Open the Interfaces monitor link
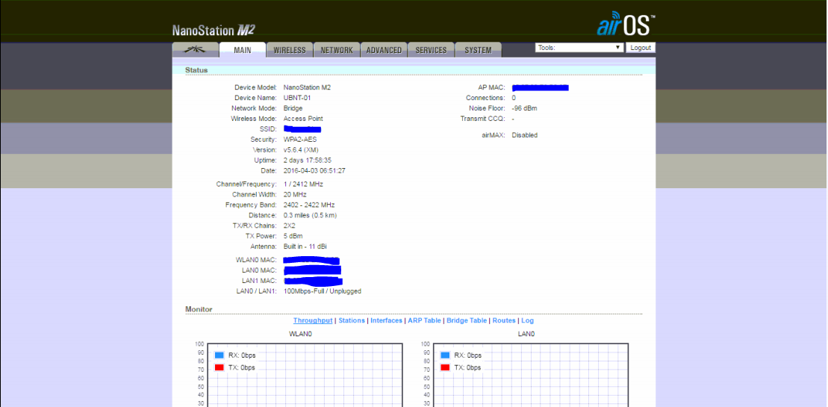The image size is (828, 407). click(x=386, y=320)
